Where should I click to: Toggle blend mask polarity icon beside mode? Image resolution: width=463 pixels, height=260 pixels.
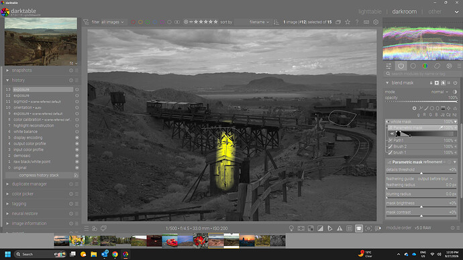[x=455, y=92]
